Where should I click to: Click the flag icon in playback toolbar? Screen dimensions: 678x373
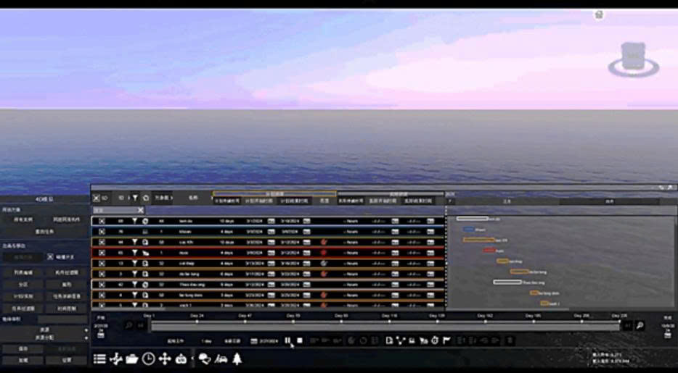click(446, 340)
